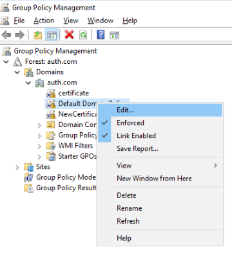
Task: Open the Help menu in menu bar
Action: coord(130,21)
